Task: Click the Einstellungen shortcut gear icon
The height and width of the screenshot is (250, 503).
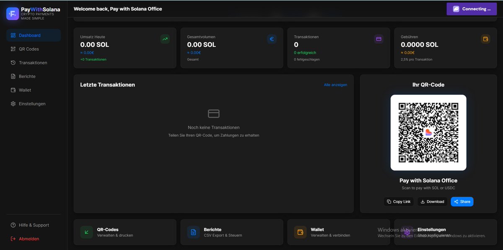Action: [407, 232]
